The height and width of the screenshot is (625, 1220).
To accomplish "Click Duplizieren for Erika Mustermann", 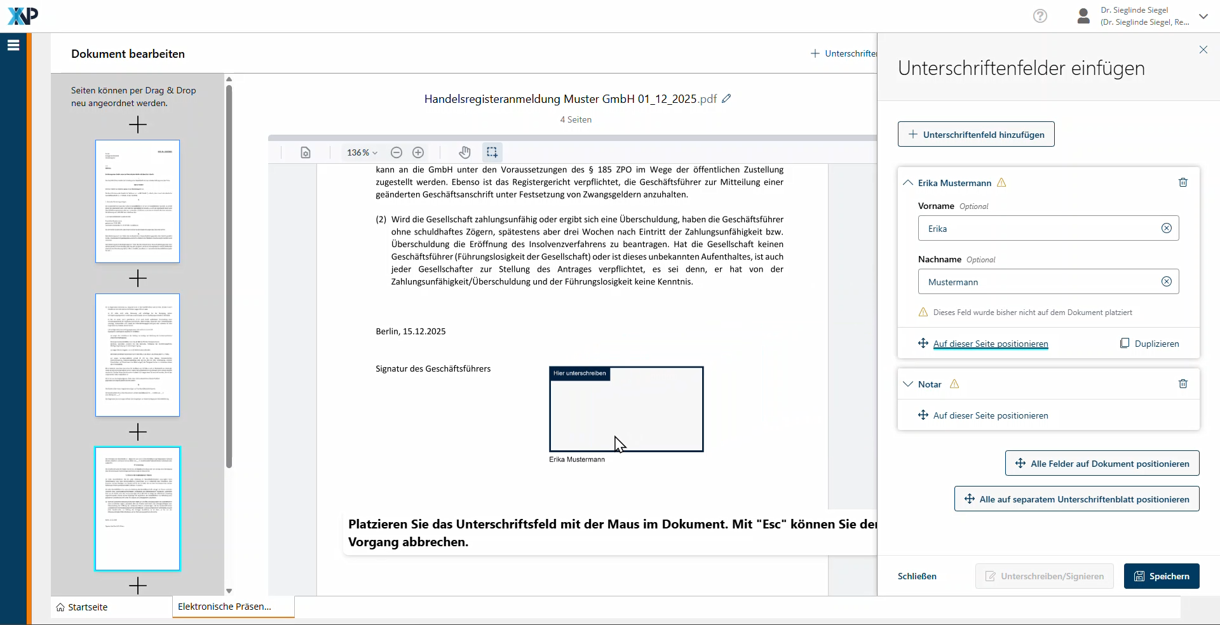I will [x=1149, y=344].
